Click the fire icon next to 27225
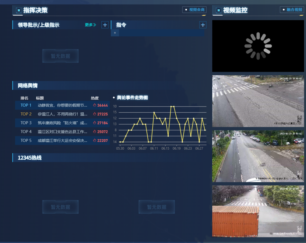 click(x=95, y=114)
